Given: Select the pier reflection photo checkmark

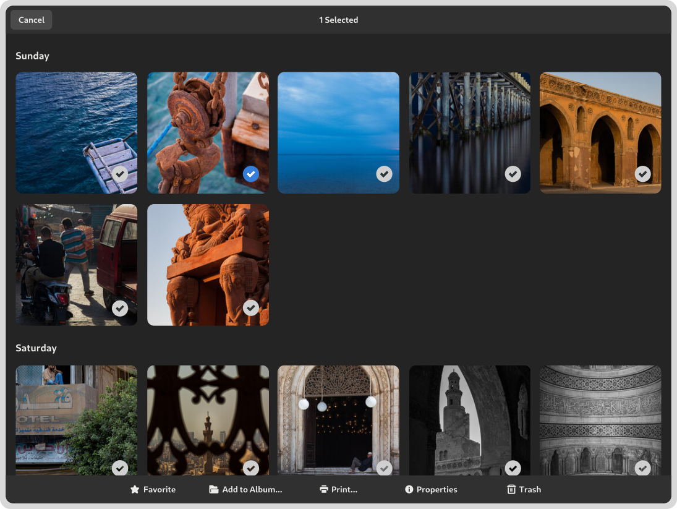Looking at the screenshot, I should (513, 174).
